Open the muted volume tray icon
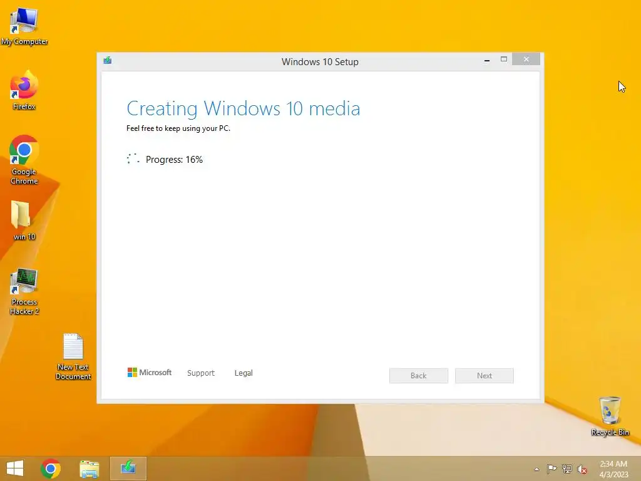 582,469
